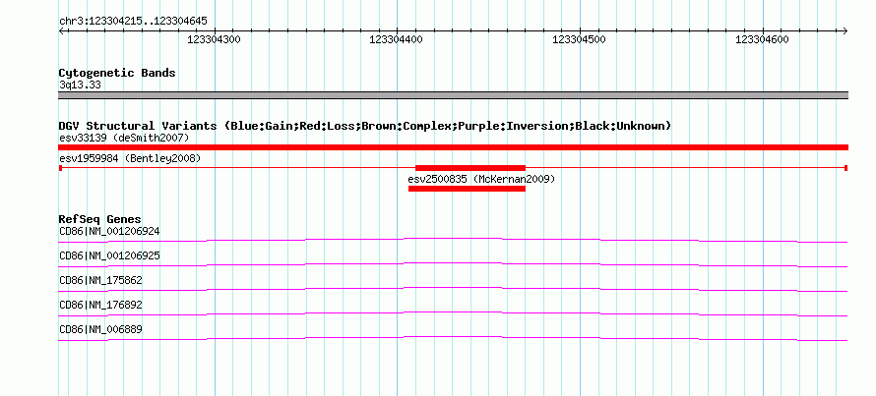Screen dimensions: 876x396
Task: Select the esv33139 thick red loss bar
Action: pos(453,147)
